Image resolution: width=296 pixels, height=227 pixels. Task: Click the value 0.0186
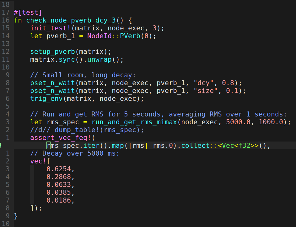coord(58,200)
